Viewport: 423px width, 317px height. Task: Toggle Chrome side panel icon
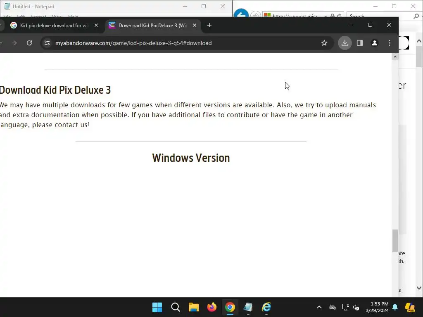tap(360, 43)
